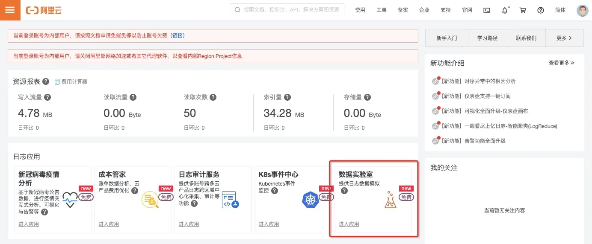Click the 成本管家 card title
This screenshot has height=244, width=592.
tap(112, 174)
